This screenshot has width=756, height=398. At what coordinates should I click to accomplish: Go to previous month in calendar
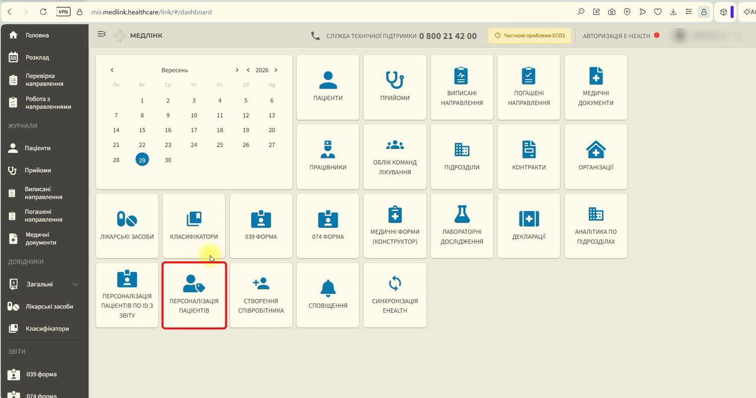point(112,70)
